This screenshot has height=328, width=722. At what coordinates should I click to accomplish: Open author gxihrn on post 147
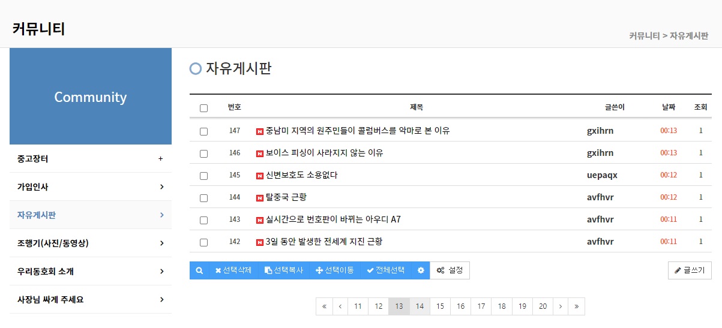tap(600, 131)
